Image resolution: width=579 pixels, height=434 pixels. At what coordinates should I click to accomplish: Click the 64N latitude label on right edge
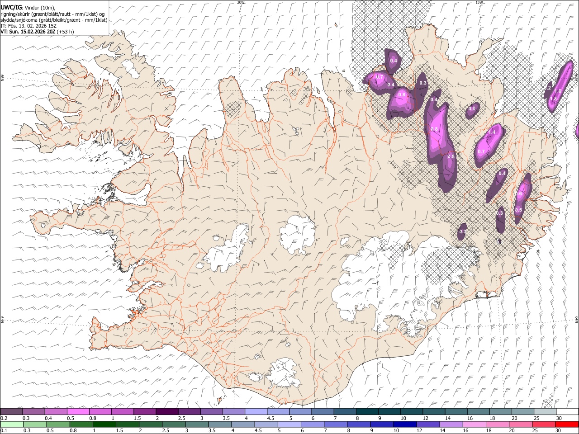pyautogui.click(x=577, y=319)
